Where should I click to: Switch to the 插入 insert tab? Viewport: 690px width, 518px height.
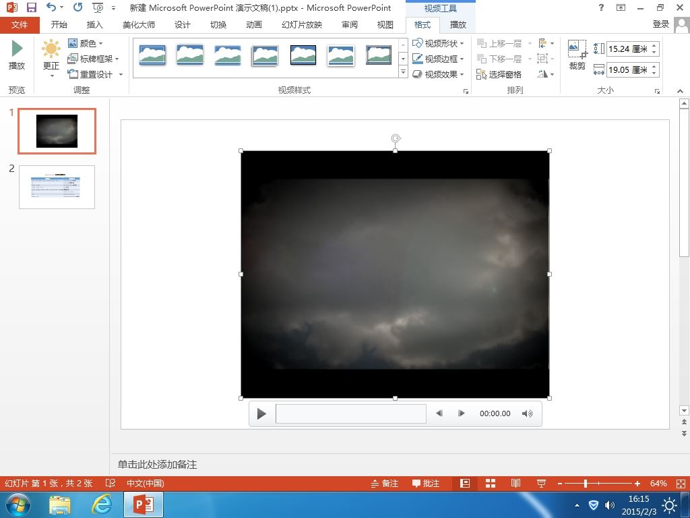[x=94, y=25]
